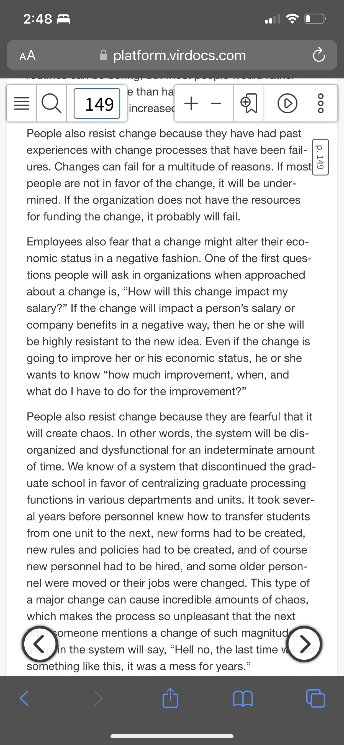Screen dimensions: 344x745
Task: Open Safari AA text size menu
Action: (27, 55)
